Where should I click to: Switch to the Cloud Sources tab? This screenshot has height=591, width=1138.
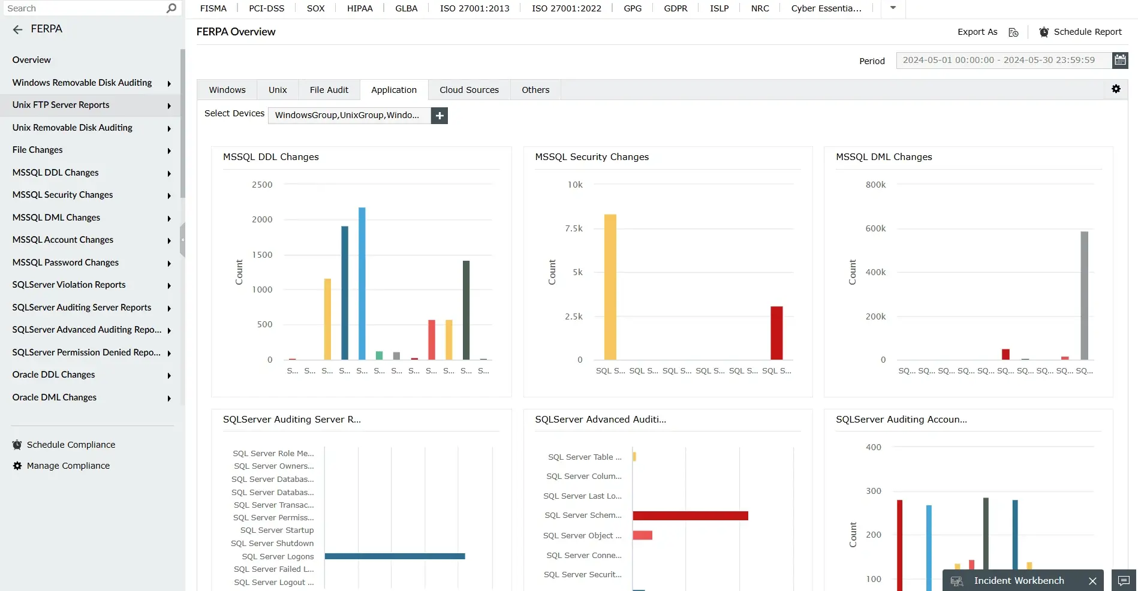pyautogui.click(x=469, y=89)
